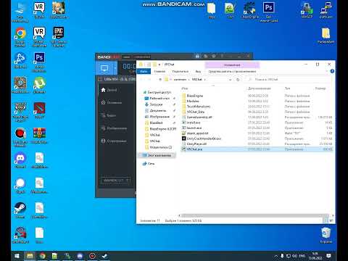Screen dimensions: 348x261
Task: Select the UnityCrashHandler64.exe file
Action: (201, 138)
